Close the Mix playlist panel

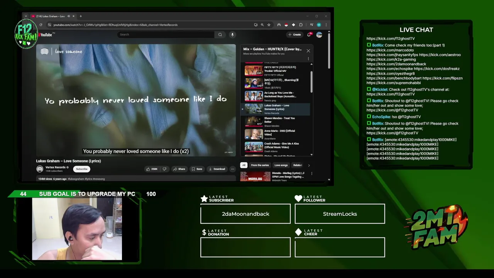(308, 51)
